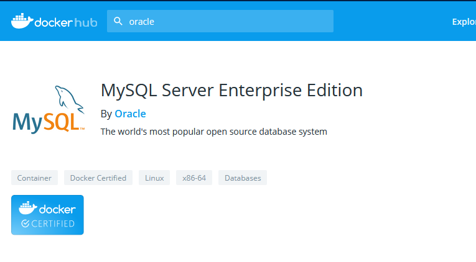This screenshot has height=262, width=476.
Task: Select the x86-64 tag
Action: (x=194, y=178)
